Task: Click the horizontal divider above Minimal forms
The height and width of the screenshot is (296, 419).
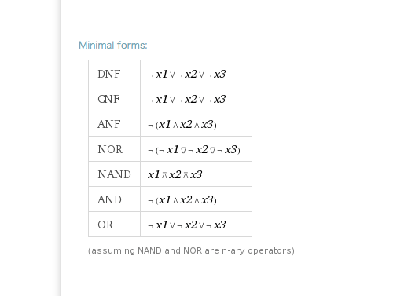Action: [240, 31]
